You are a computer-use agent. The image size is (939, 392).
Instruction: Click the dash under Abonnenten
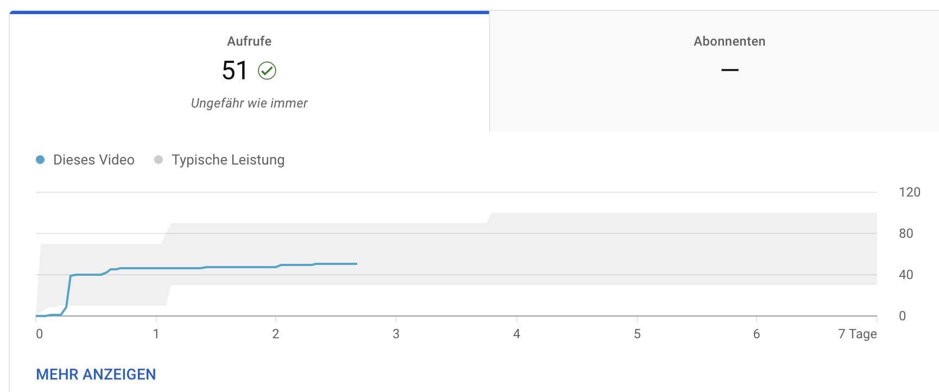[729, 70]
